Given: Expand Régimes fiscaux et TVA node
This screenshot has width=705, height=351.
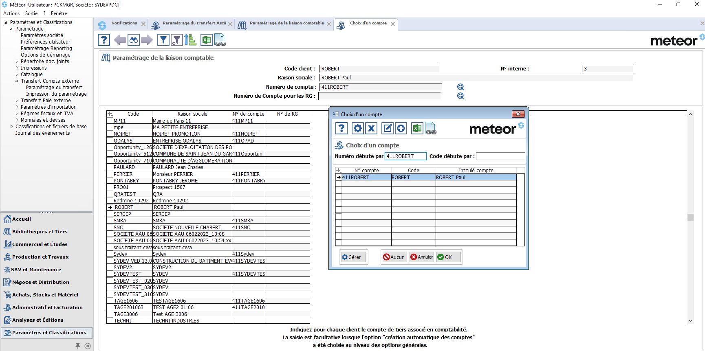Looking at the screenshot, I should pos(17,114).
